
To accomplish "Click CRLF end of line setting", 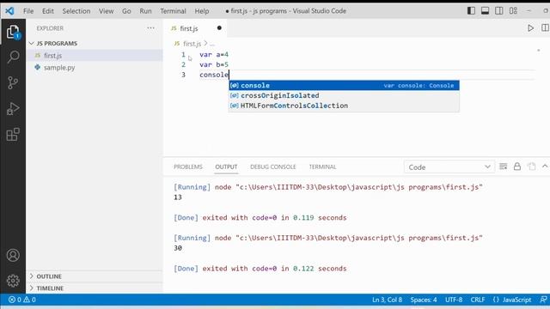I will tap(478, 300).
